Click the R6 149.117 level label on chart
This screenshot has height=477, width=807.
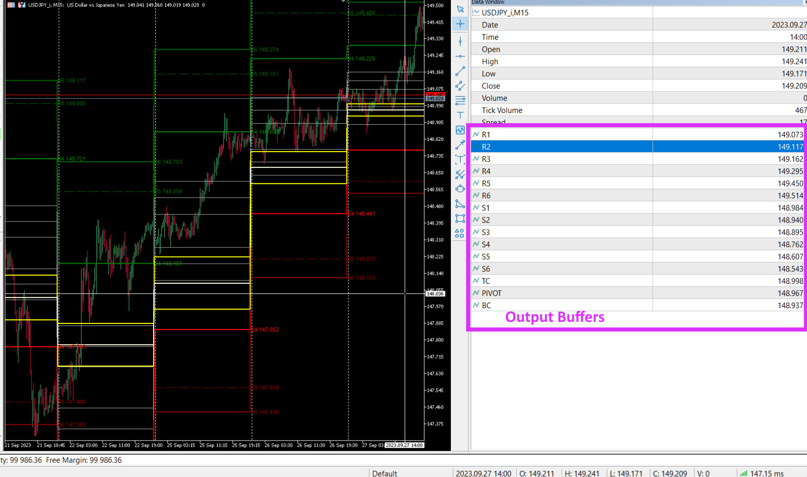(72, 81)
